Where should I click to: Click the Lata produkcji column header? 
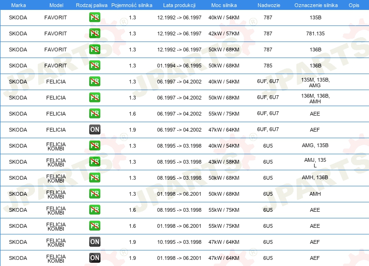tap(179, 5)
